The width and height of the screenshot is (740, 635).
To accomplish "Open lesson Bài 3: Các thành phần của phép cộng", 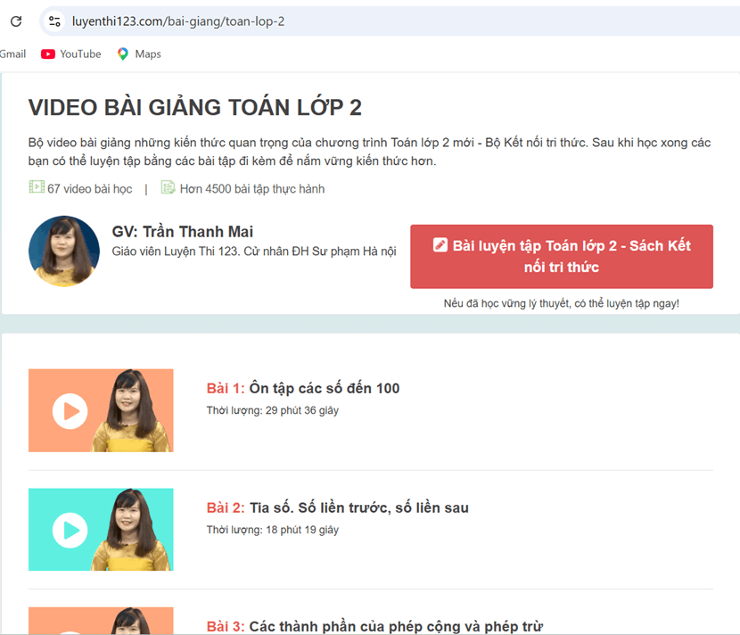I will pos(374,626).
